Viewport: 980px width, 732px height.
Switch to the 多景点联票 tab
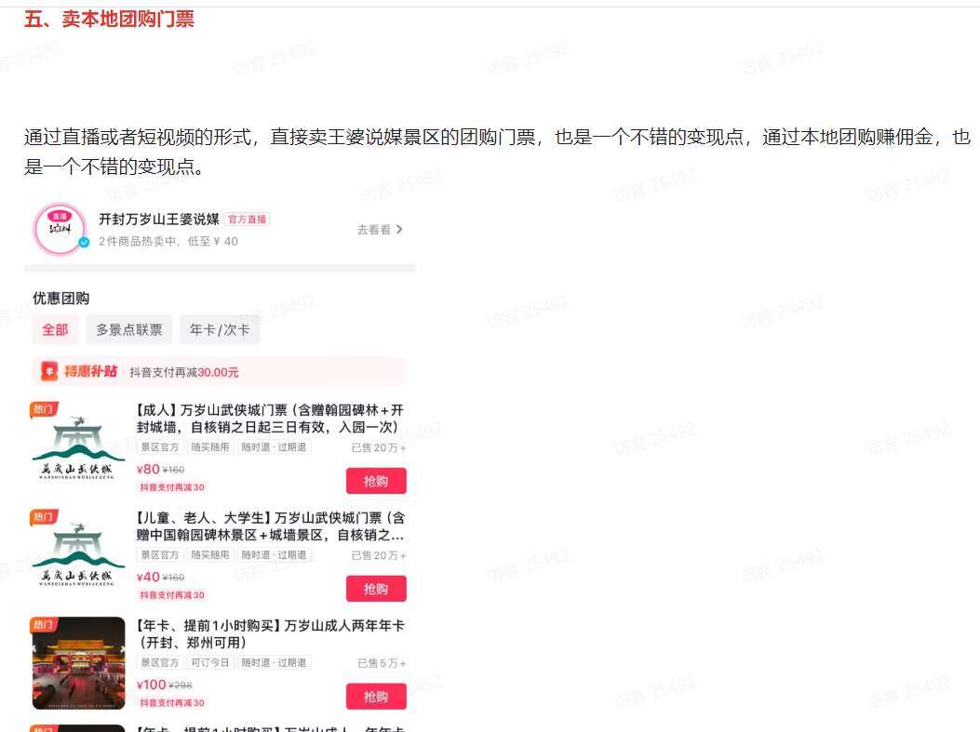(129, 330)
